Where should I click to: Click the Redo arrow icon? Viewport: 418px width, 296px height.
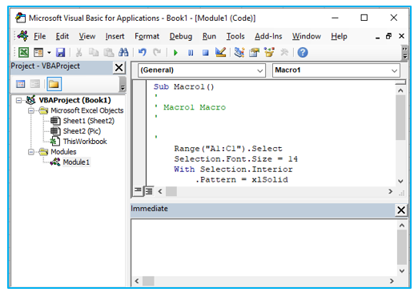tap(157, 52)
